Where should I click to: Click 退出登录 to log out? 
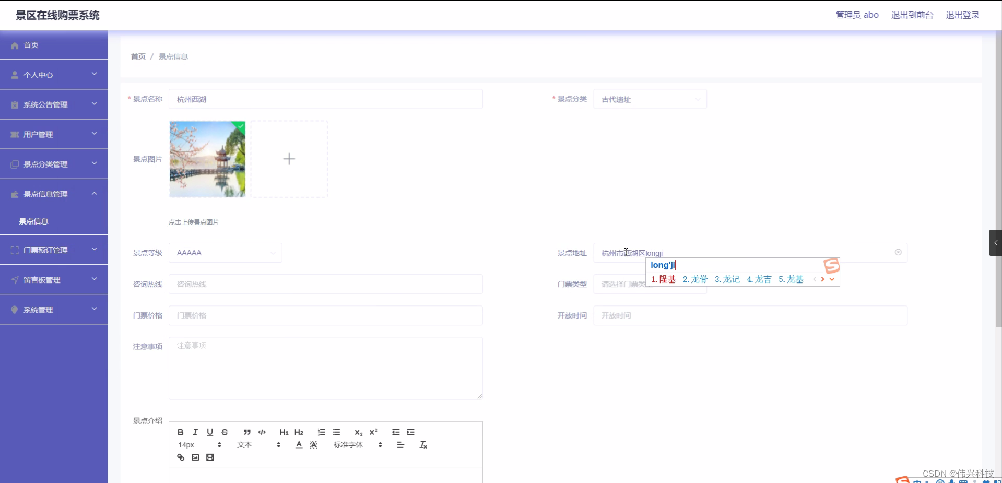point(962,15)
